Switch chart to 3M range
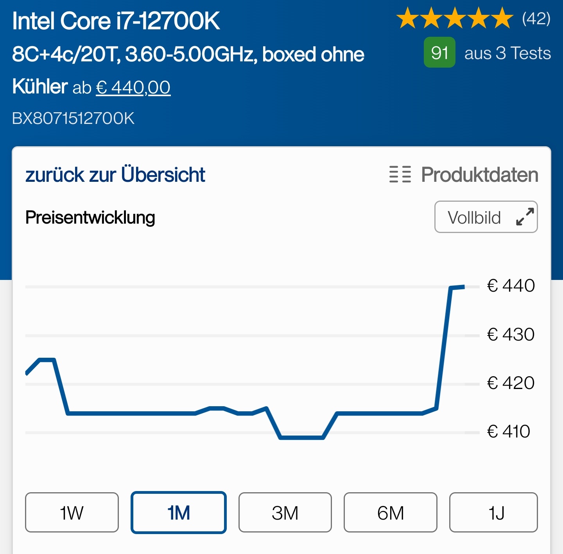 [x=285, y=513]
